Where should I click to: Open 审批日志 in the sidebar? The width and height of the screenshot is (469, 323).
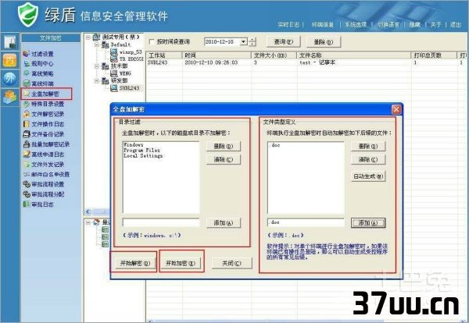pyautogui.click(x=39, y=204)
